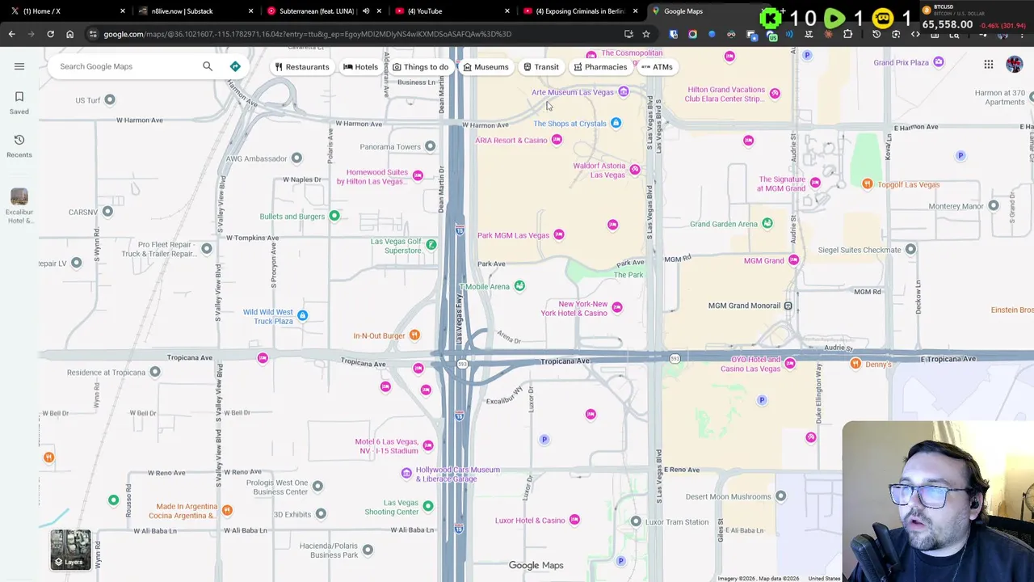Click The Signature at MGM Grand pin
1034x582 pixels.
(815, 183)
